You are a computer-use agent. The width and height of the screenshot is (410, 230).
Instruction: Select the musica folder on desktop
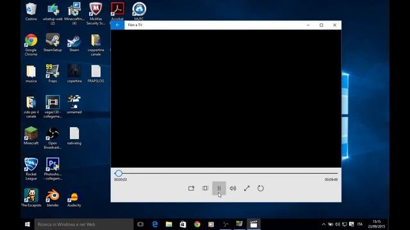(x=31, y=74)
